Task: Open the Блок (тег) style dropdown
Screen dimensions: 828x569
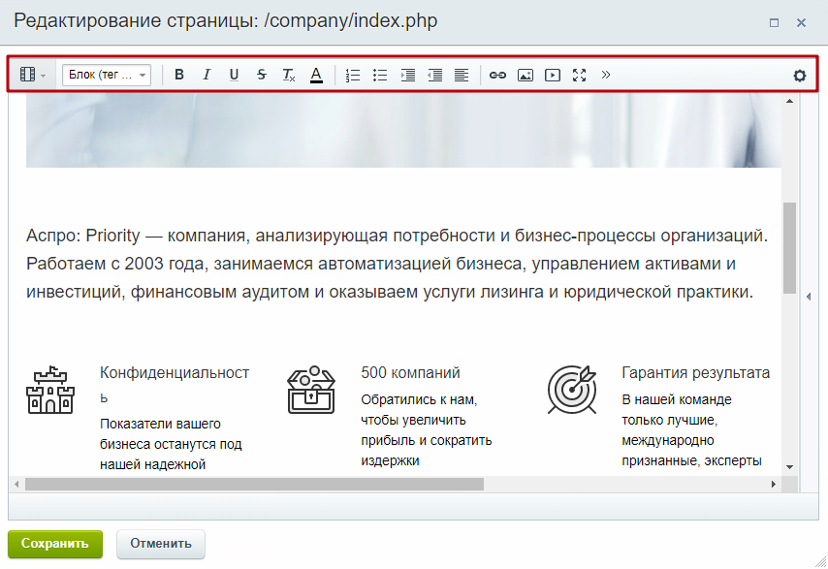Action: tap(107, 75)
